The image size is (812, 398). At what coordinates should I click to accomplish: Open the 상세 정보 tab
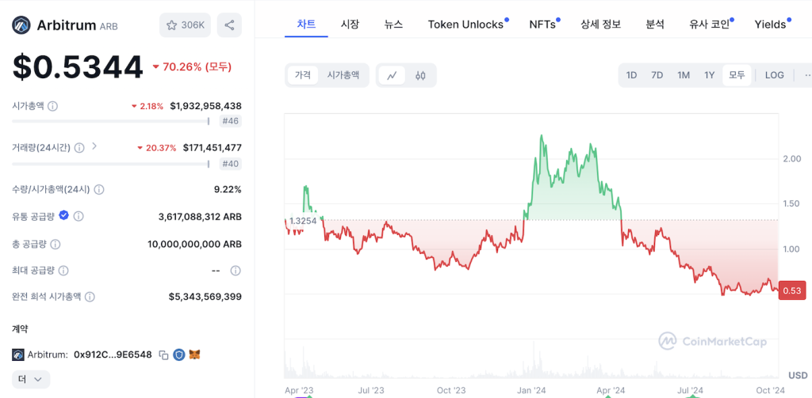(x=601, y=25)
